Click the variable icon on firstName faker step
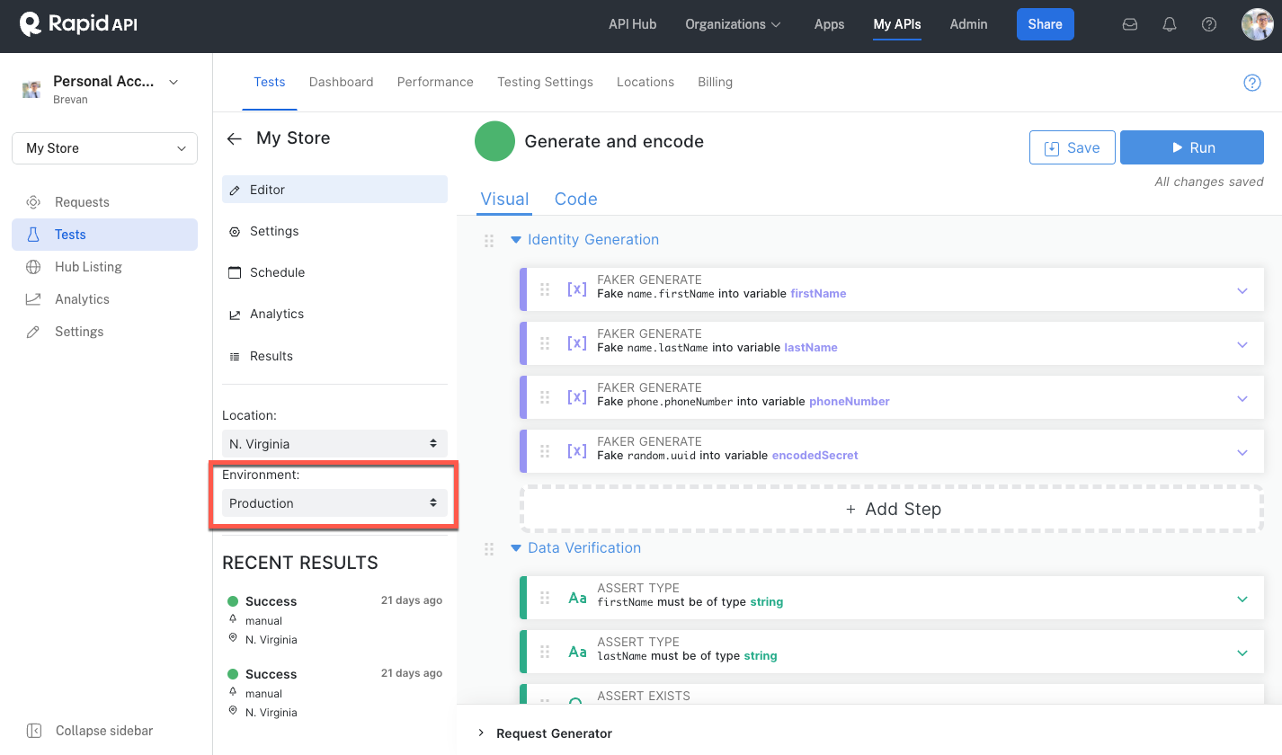 [576, 289]
